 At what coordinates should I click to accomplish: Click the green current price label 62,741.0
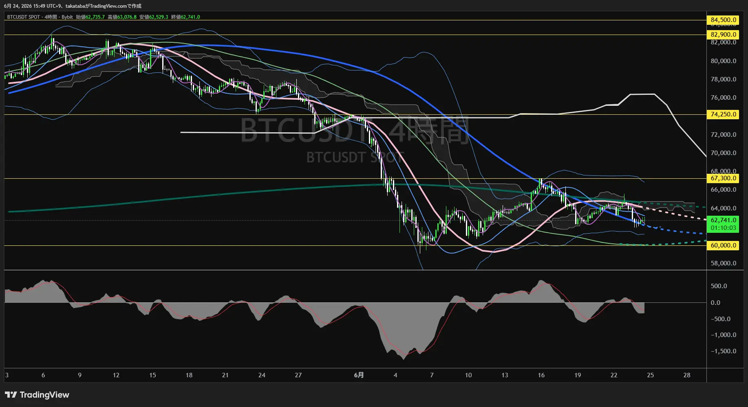723,220
